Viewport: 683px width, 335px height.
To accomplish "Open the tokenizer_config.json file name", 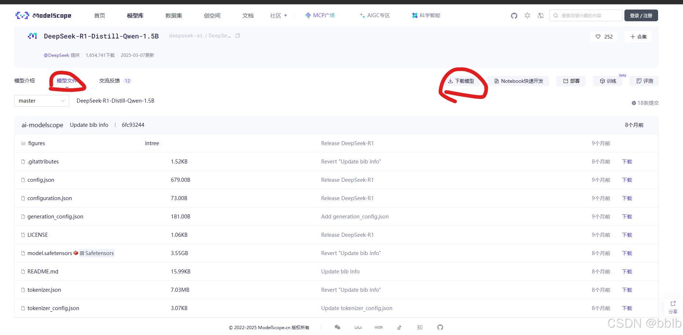I will click(x=53, y=308).
